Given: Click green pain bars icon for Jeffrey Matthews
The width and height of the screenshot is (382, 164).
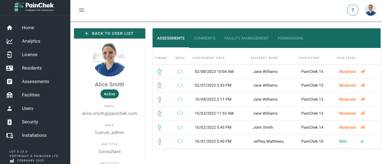Looking at the screenshot, I should pyautogui.click(x=362, y=141).
